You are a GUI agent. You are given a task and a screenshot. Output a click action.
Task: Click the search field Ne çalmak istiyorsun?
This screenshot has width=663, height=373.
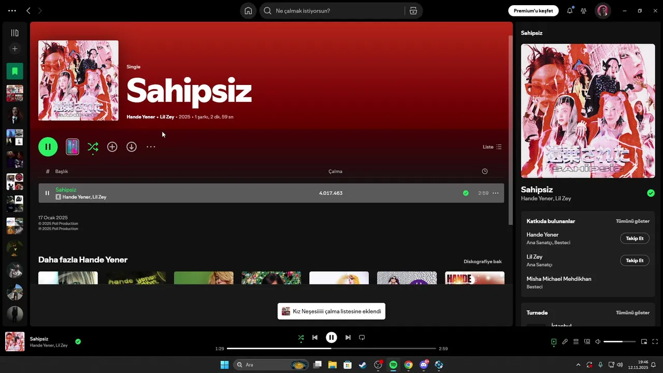point(332,10)
